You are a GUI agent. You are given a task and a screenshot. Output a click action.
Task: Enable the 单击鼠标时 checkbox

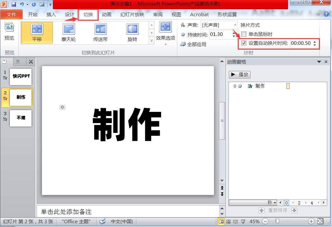(244, 34)
